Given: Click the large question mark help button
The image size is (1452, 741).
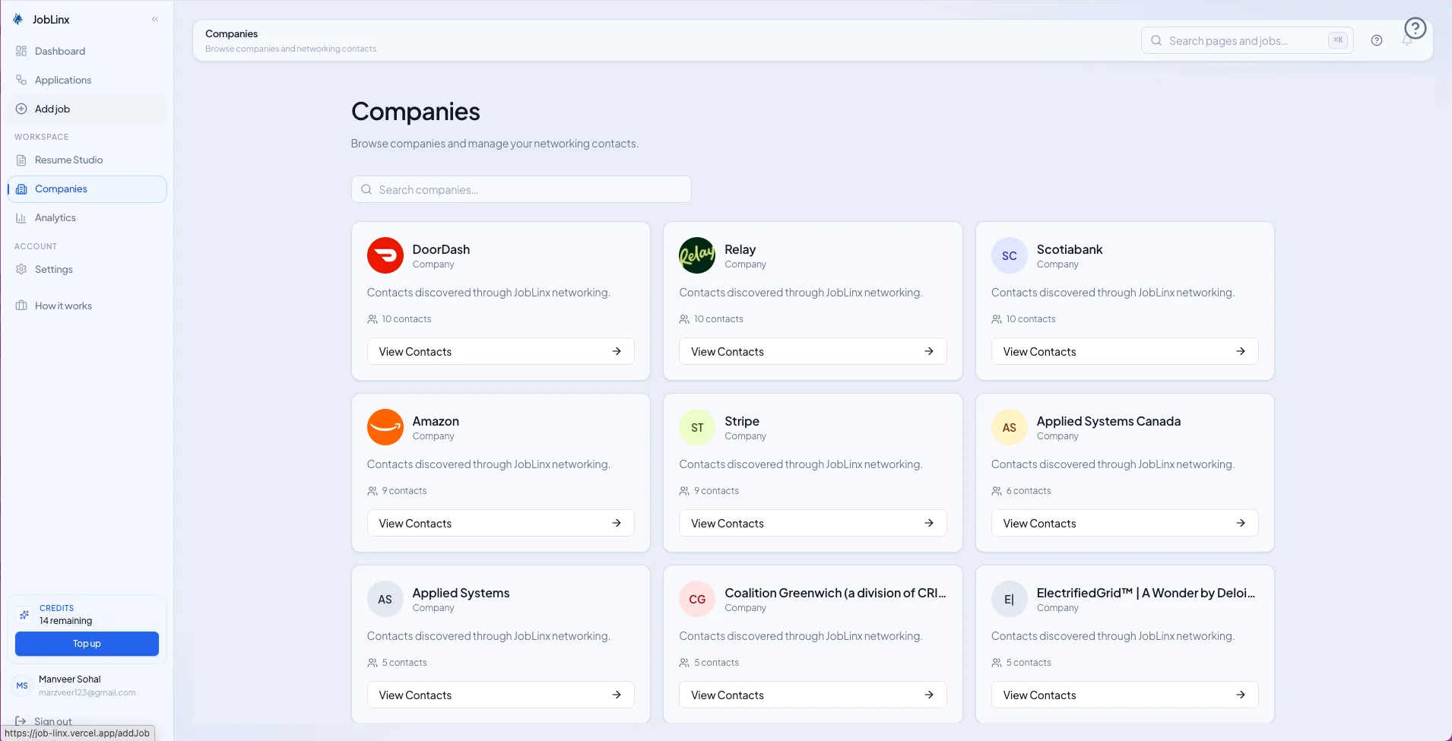Looking at the screenshot, I should 1415,29.
